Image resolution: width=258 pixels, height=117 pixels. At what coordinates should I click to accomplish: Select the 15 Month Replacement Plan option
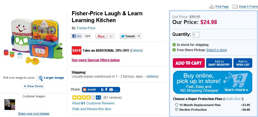[176, 105]
